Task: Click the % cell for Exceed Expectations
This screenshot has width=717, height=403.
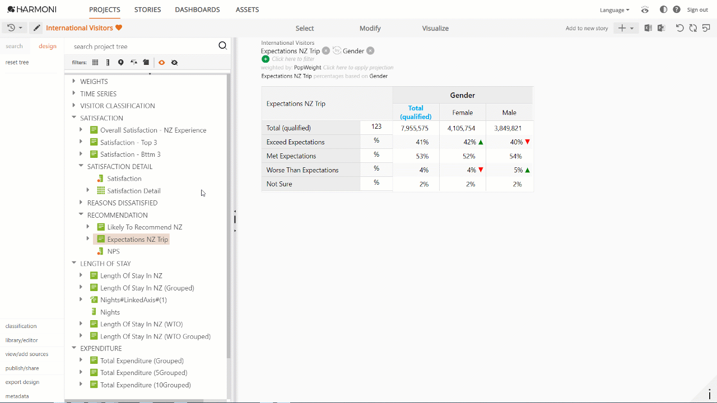Action: point(376,141)
